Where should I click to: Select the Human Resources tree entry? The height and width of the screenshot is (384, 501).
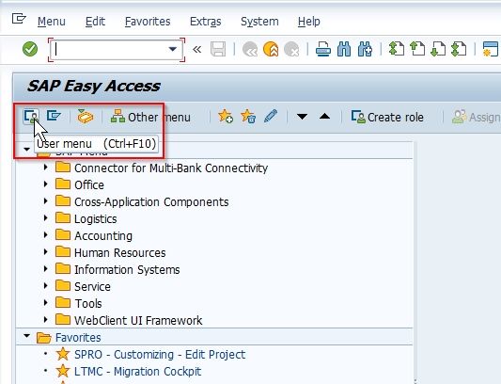(119, 253)
